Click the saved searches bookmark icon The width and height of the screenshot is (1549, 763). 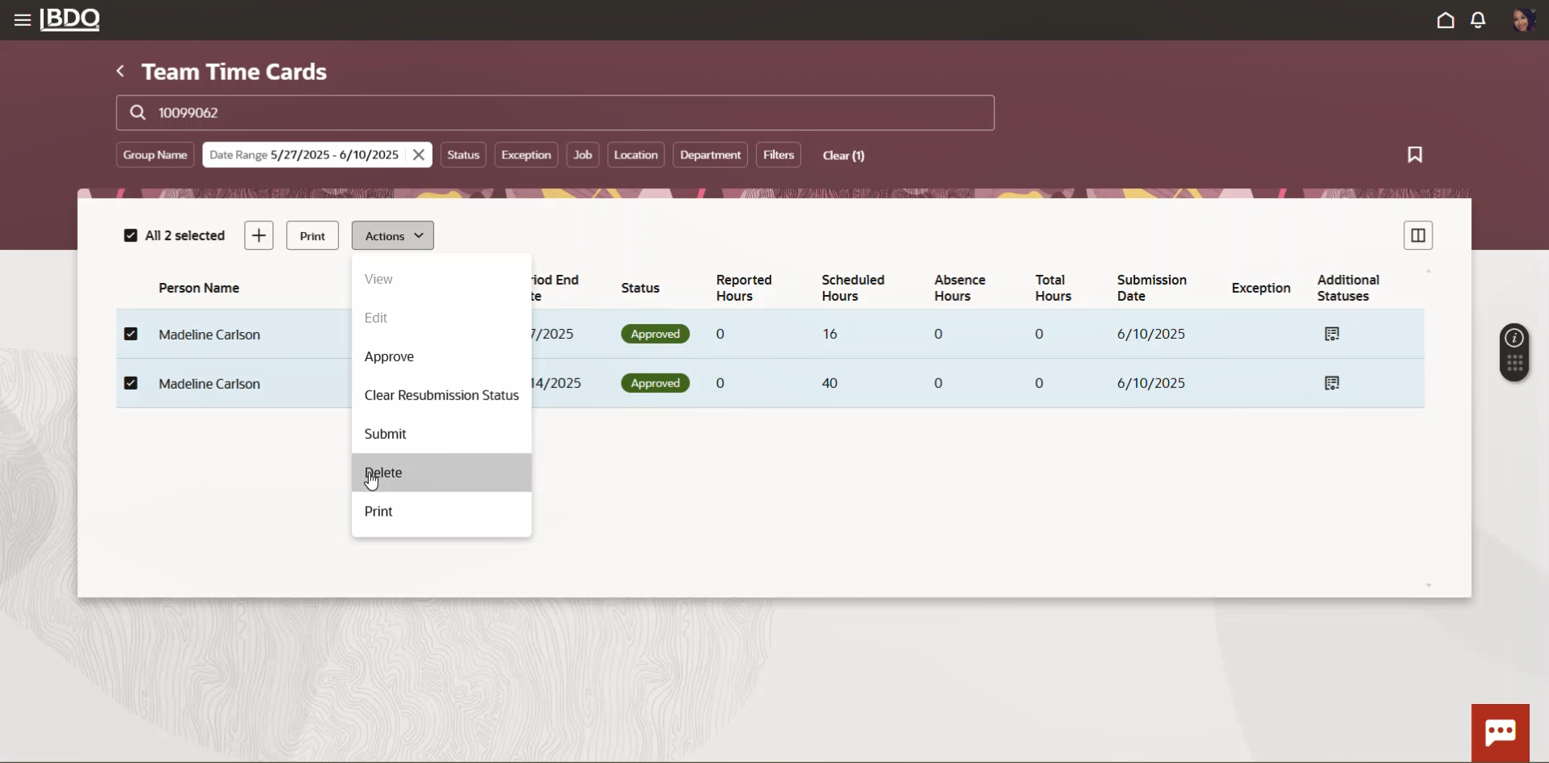tap(1415, 154)
